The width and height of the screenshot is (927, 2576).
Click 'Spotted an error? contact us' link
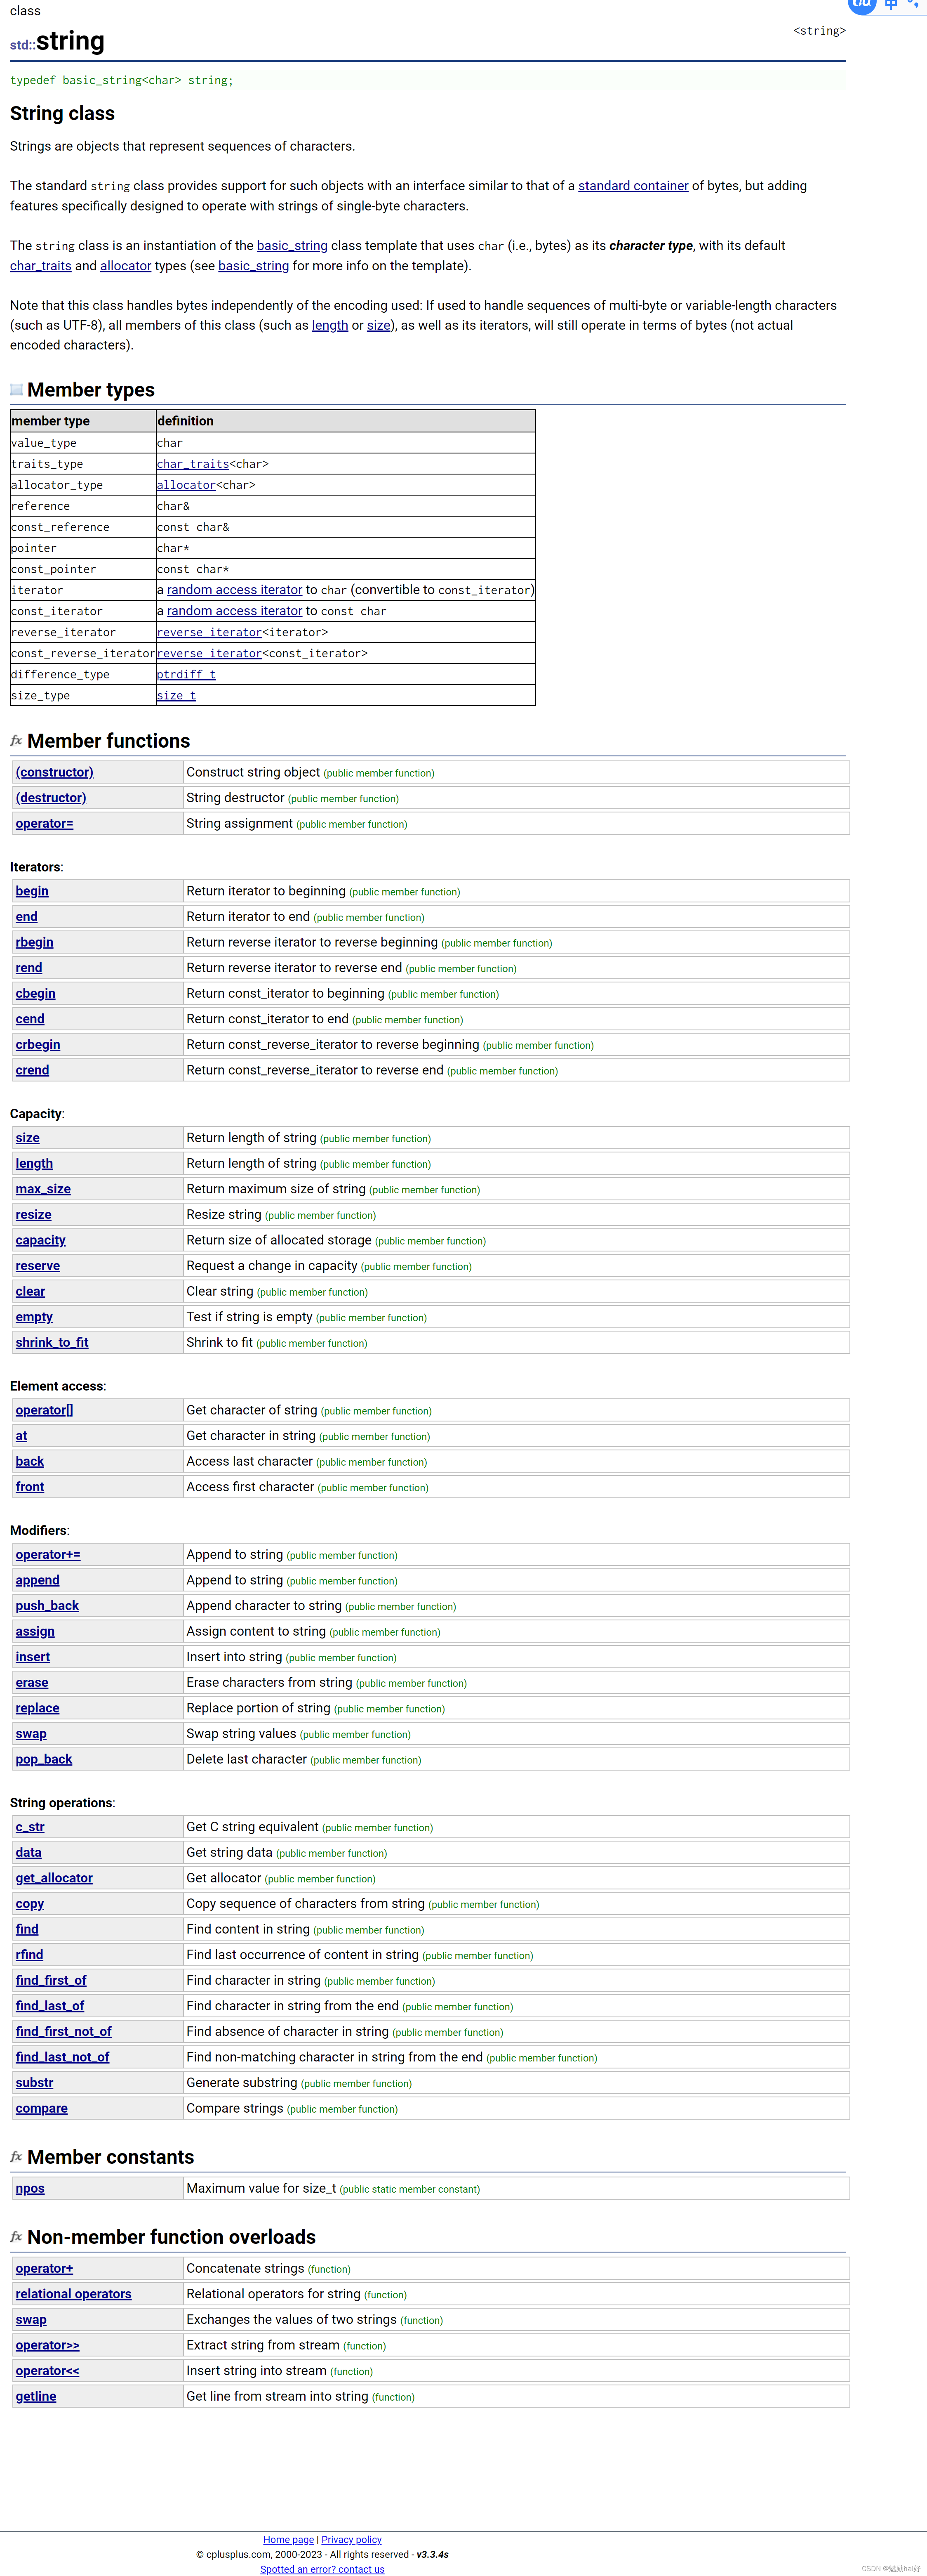pyautogui.click(x=322, y=2569)
